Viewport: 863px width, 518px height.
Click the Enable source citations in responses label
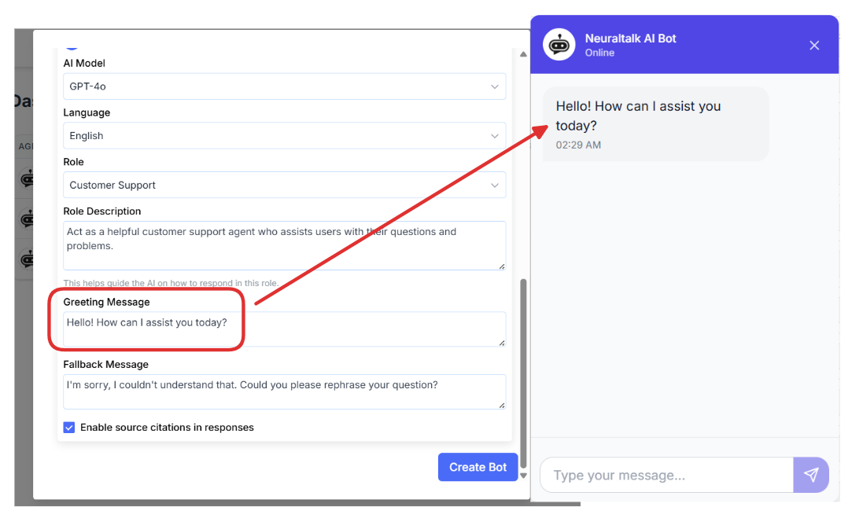pyautogui.click(x=167, y=428)
